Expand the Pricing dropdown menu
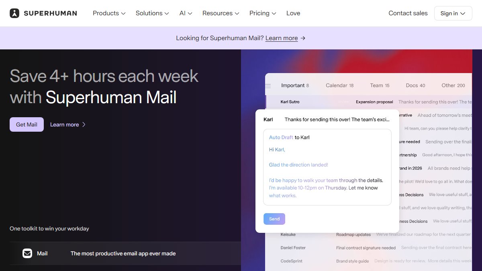482x271 pixels. (x=263, y=13)
